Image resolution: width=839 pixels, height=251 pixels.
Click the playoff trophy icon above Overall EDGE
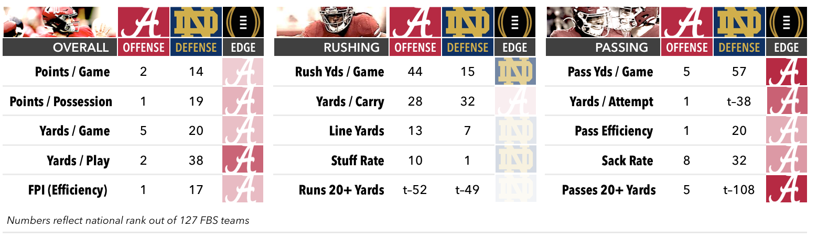243,22
